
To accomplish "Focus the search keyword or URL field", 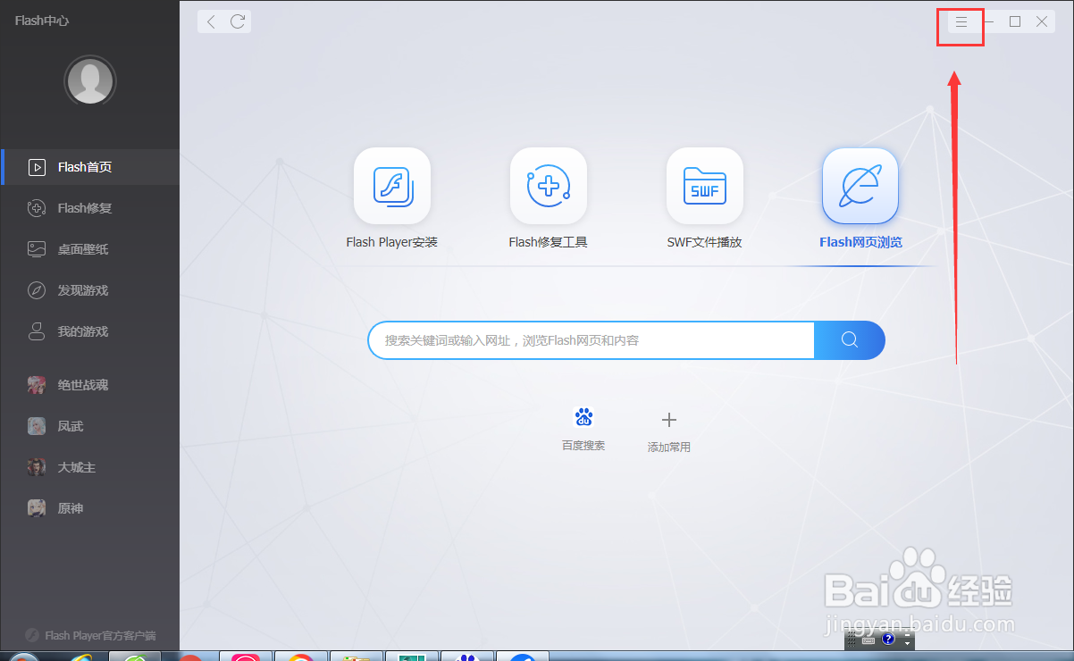I will click(592, 340).
